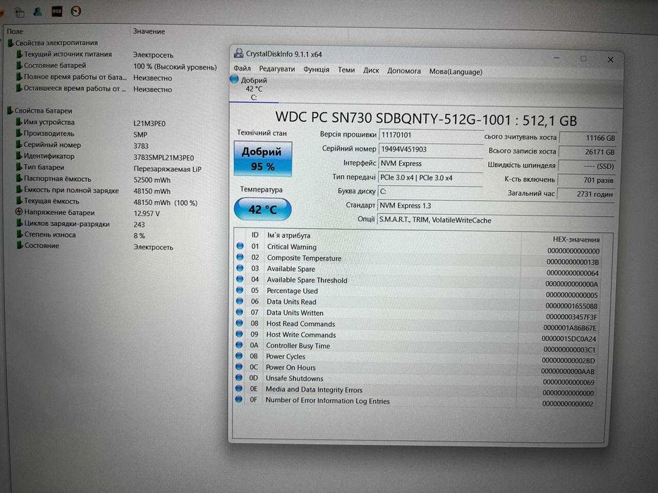Click the serial number field 19494V451903
This screenshot has height=493, width=658.
tap(431, 149)
